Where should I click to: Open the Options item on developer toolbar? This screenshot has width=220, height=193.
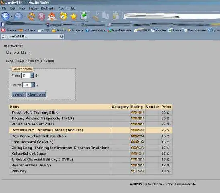point(214,30)
